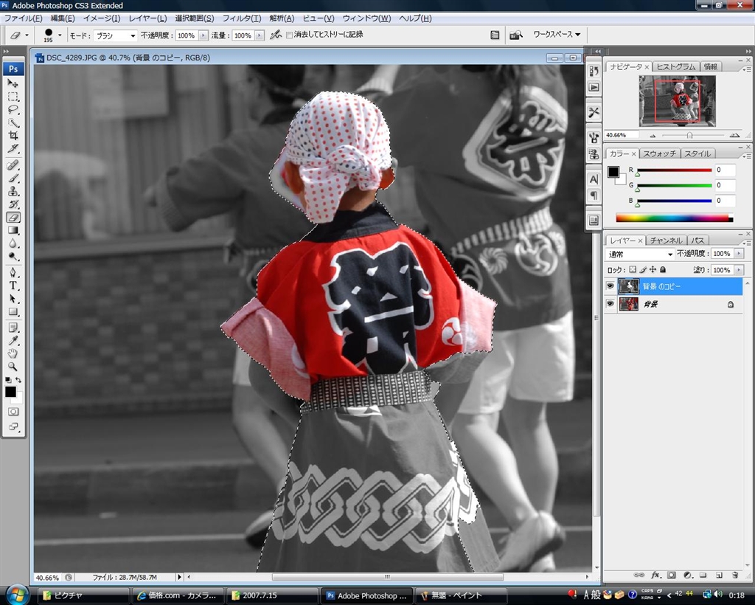Select the Horizontal Type tool
The height and width of the screenshot is (605, 755).
click(x=13, y=286)
